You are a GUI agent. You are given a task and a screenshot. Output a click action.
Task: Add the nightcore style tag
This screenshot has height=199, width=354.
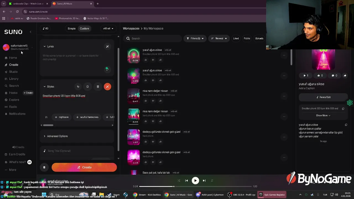[x=62, y=117]
